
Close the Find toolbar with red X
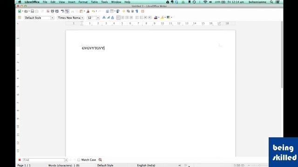[x=20, y=160]
